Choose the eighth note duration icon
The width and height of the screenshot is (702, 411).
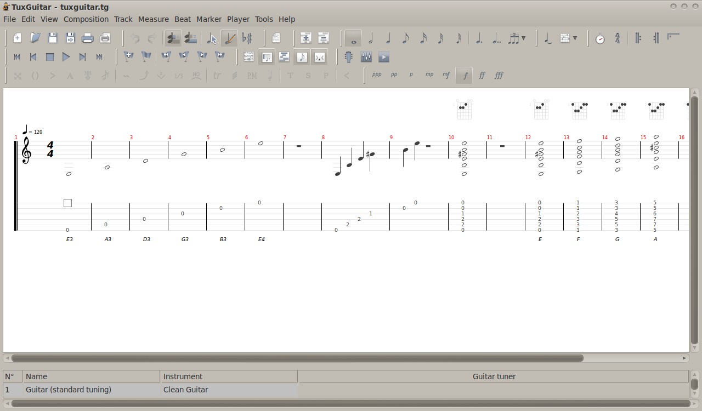tap(405, 38)
